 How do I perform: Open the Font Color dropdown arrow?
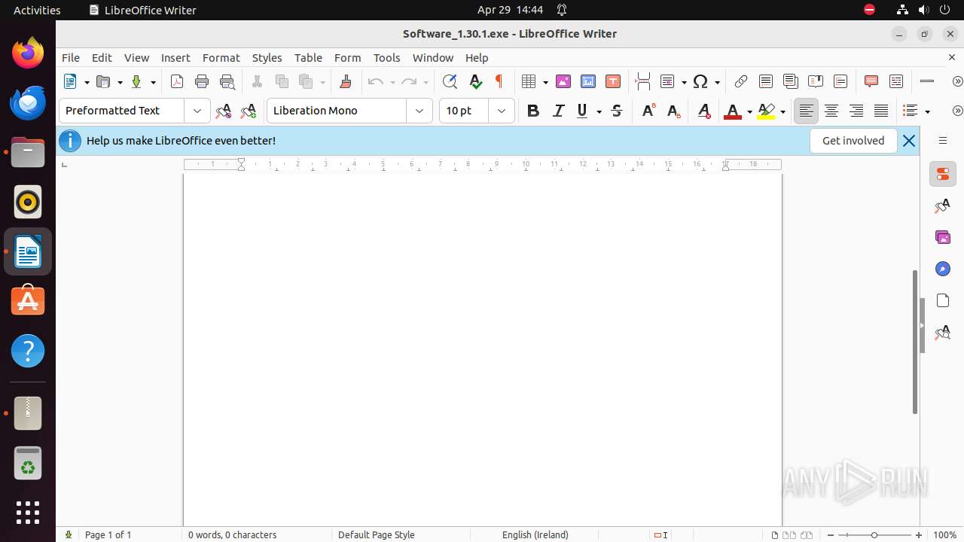(749, 111)
